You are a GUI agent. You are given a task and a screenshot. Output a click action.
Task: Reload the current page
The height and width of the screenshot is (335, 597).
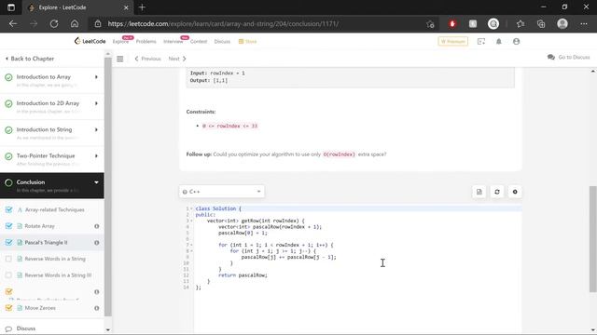click(54, 23)
